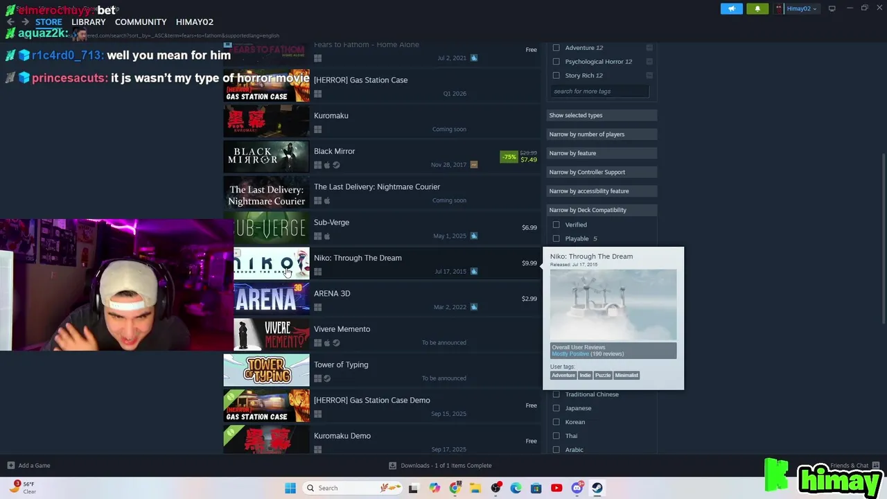Image resolution: width=887 pixels, height=499 pixels.
Task: Open the Windows Start menu
Action: click(x=290, y=488)
